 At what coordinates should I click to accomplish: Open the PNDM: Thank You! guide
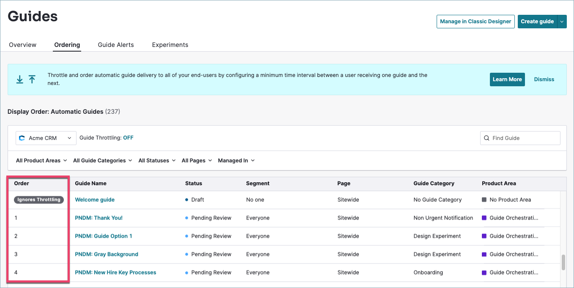pyautogui.click(x=99, y=218)
